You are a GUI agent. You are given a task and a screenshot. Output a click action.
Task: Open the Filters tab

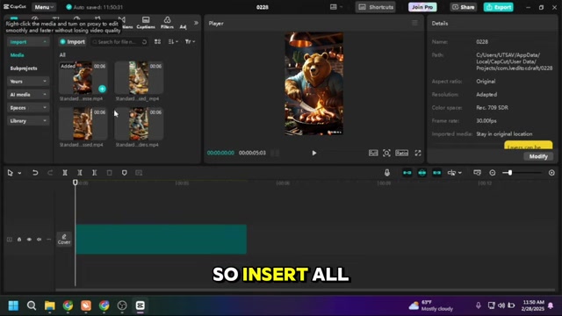pos(167,23)
